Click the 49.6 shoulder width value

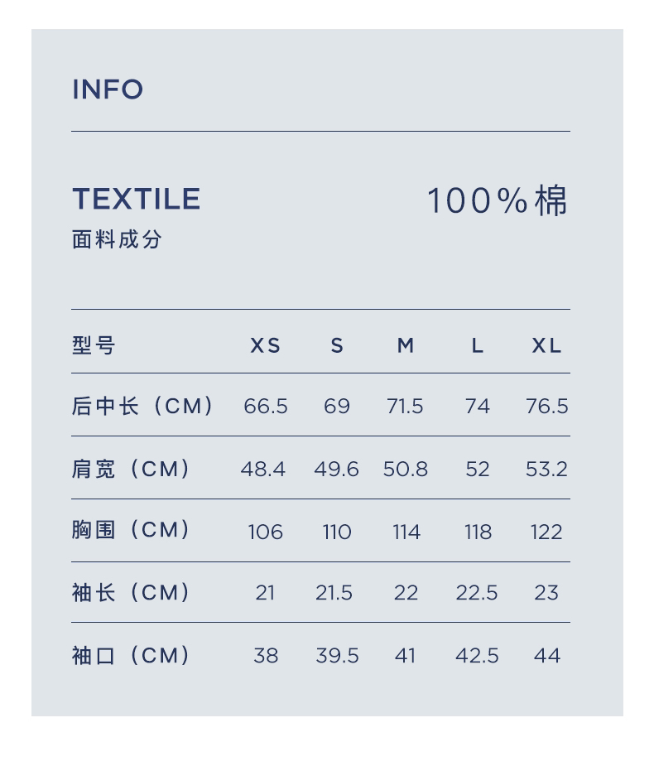click(336, 469)
